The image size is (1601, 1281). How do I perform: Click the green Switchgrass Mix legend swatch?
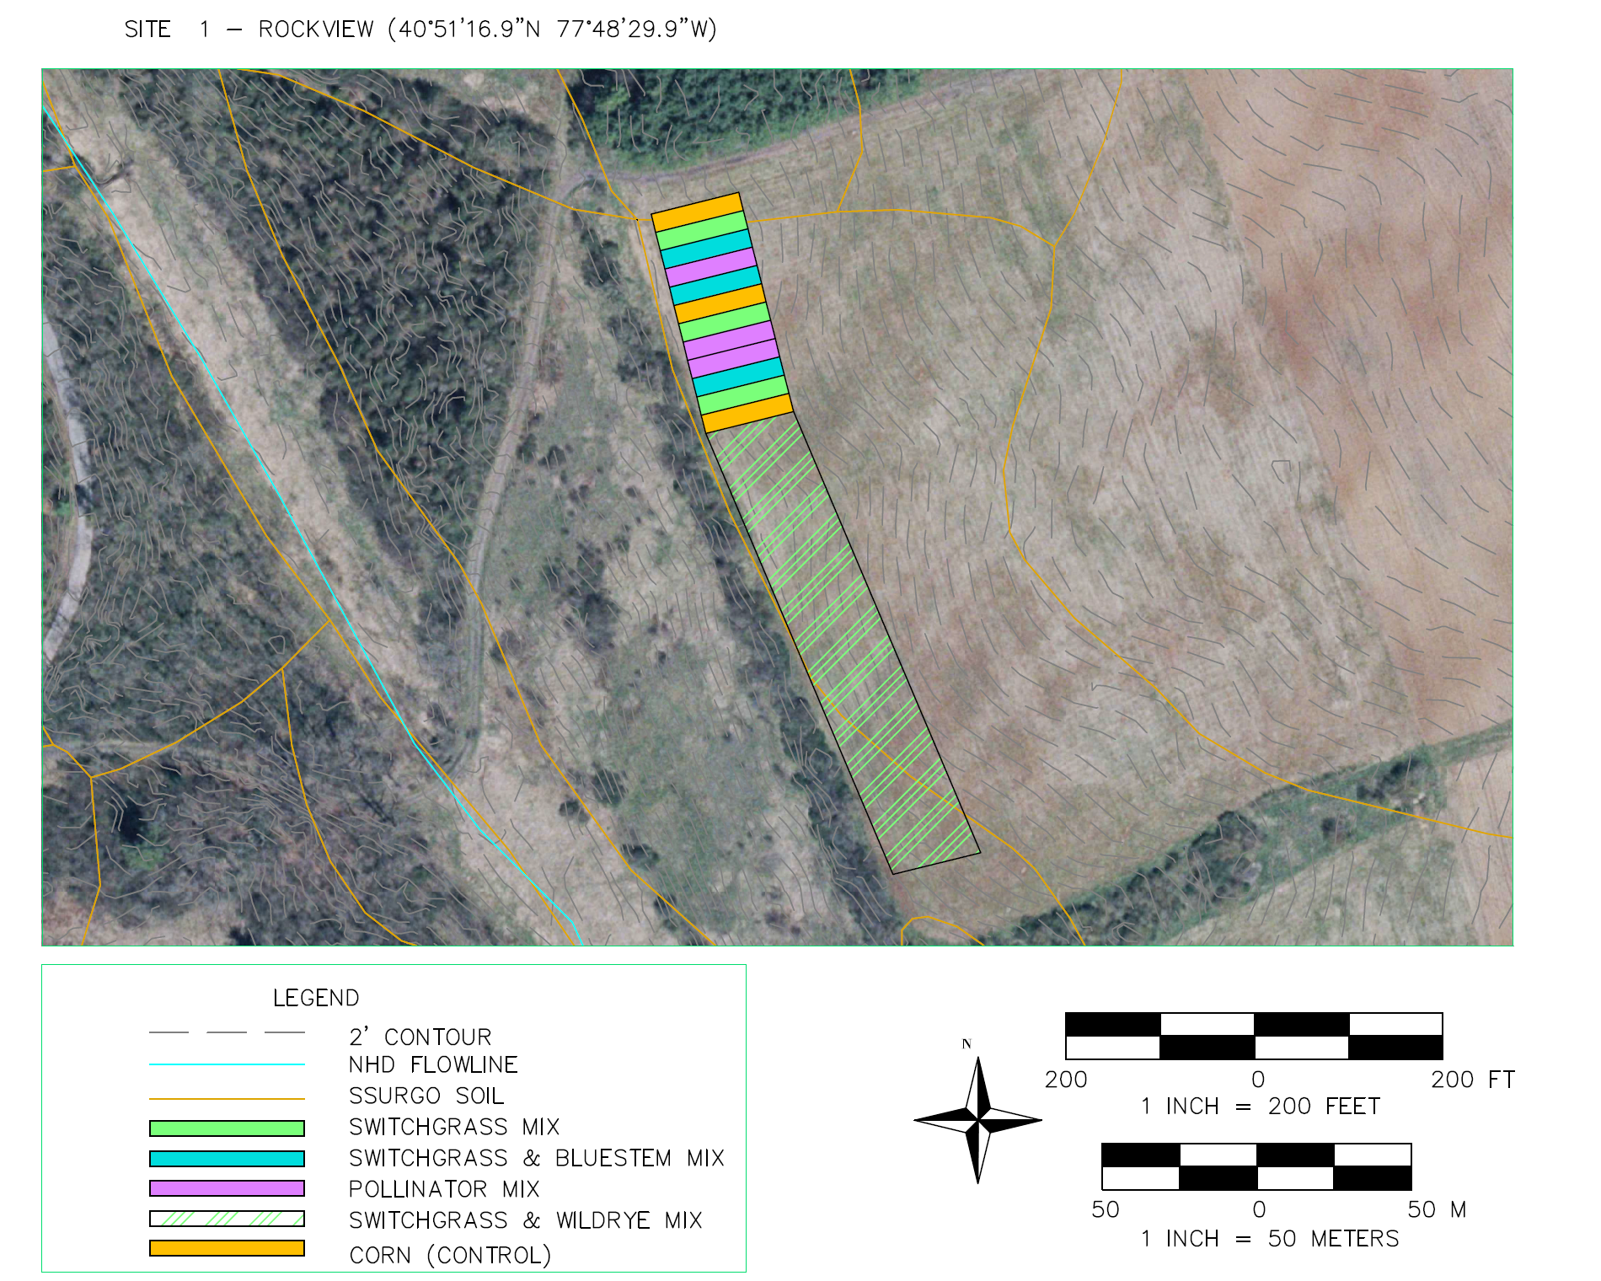click(x=227, y=1128)
